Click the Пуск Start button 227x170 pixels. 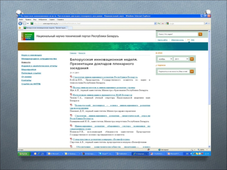point(24,154)
